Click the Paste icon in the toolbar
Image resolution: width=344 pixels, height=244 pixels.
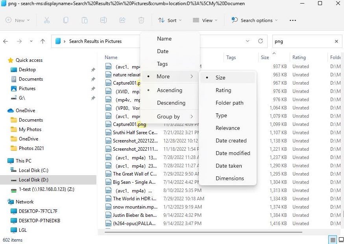[85, 20]
